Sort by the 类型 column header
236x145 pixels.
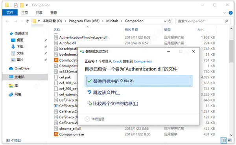tap(167, 30)
